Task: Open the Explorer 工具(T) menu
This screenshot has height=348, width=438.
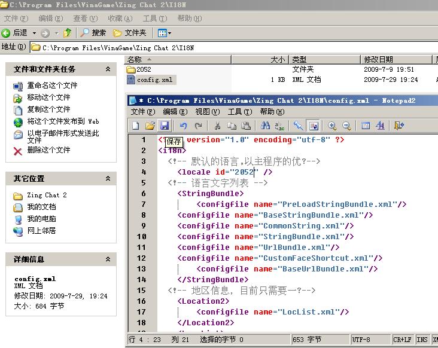Action: pyautogui.click(x=155, y=19)
